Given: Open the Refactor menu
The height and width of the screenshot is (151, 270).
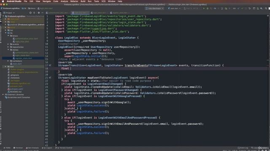Looking at the screenshot, I should pos(74,1).
